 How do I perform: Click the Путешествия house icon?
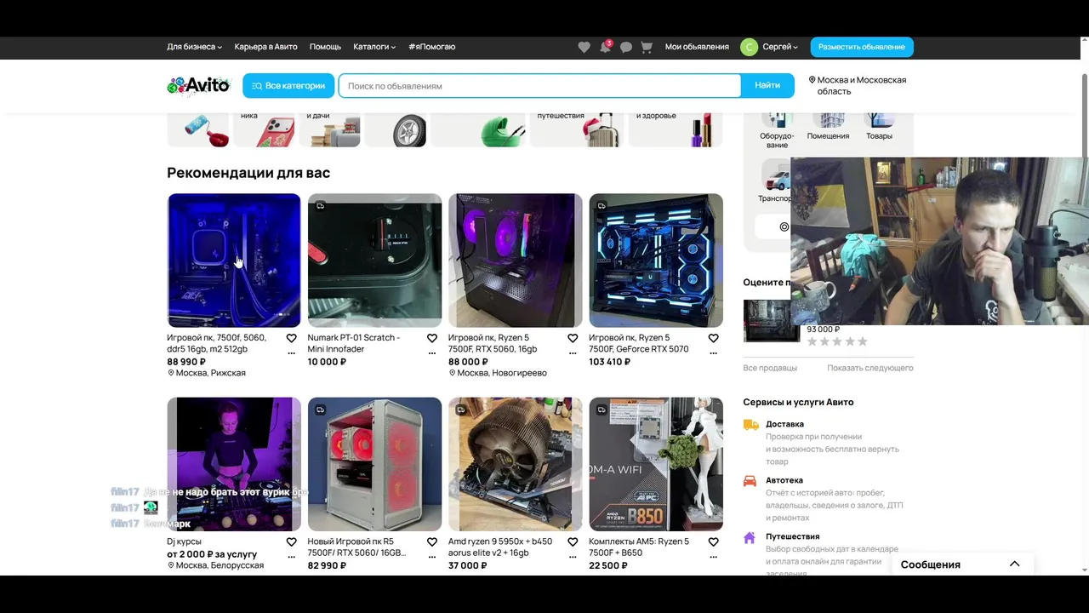[750, 537]
